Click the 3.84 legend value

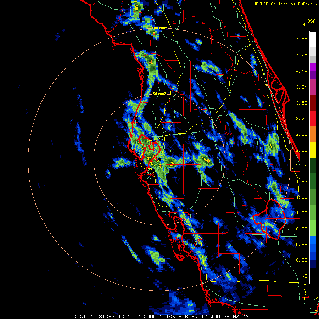point(302,87)
